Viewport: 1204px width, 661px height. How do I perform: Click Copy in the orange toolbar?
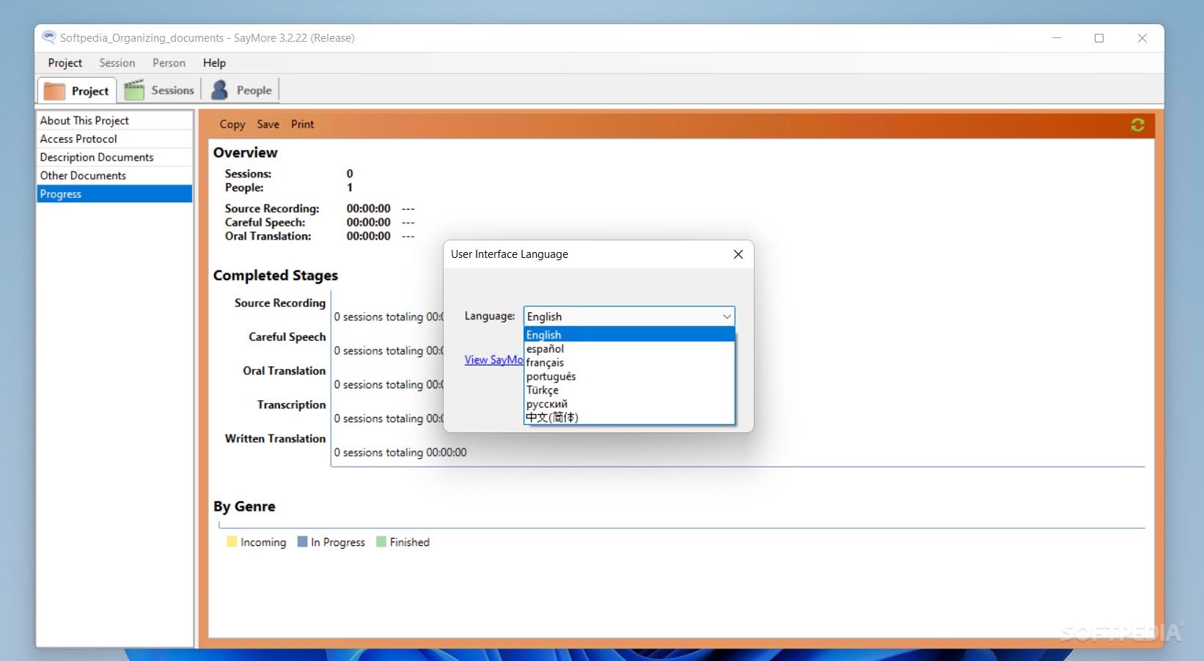(x=232, y=125)
